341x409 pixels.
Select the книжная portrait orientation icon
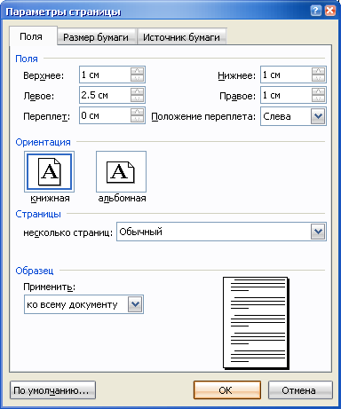(x=49, y=172)
